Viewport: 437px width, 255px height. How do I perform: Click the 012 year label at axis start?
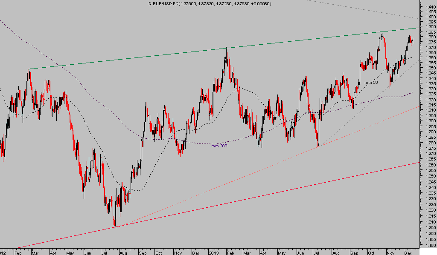pos(3,252)
